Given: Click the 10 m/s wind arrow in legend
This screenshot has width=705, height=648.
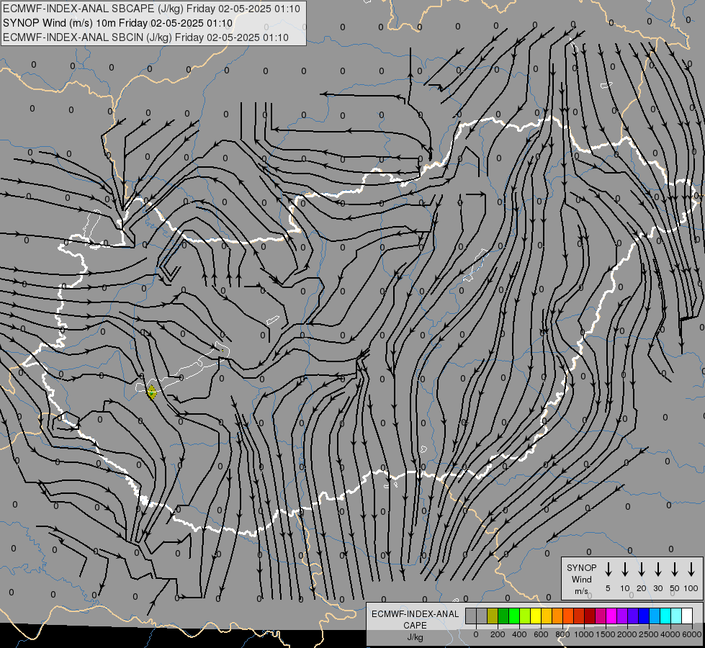Looking at the screenshot, I should [x=624, y=569].
